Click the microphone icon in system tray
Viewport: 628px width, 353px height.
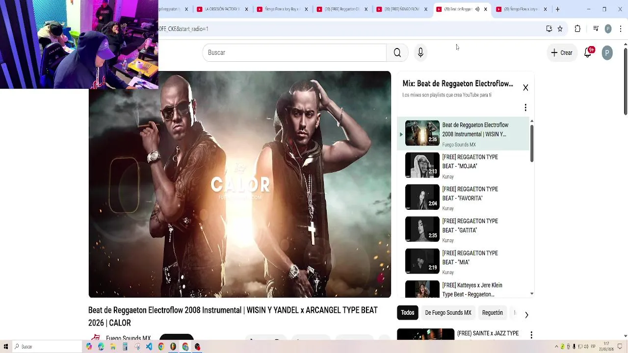(x=574, y=347)
